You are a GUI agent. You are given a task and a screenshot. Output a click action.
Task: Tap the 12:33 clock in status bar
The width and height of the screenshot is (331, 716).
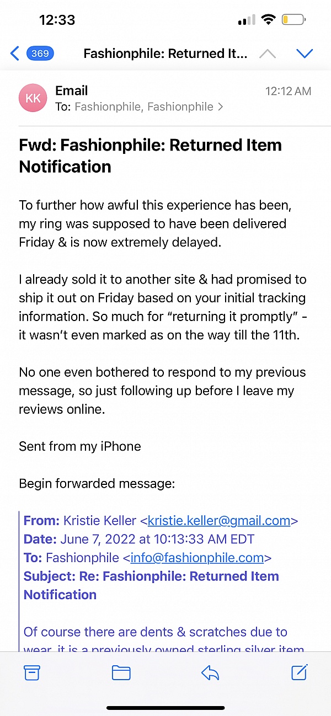coord(57,20)
